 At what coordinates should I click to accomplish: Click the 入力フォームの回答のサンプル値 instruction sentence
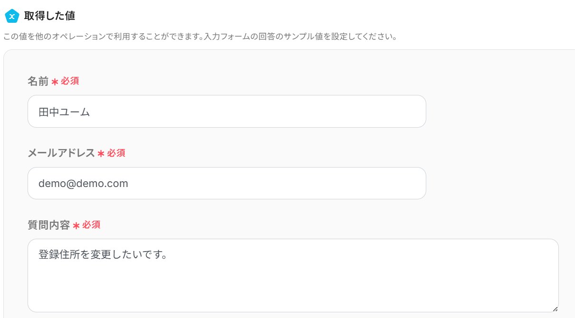coord(300,37)
